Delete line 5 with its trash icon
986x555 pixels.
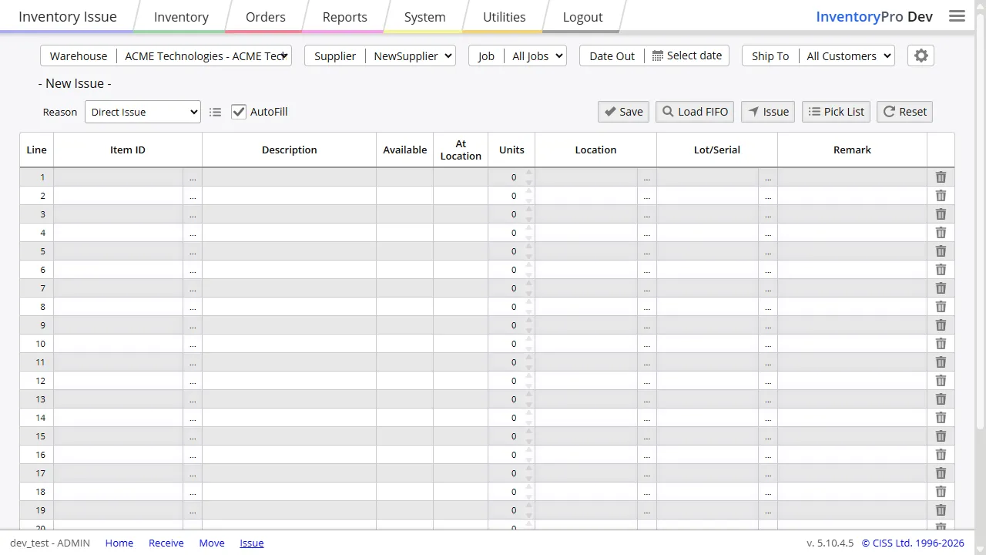(941, 251)
